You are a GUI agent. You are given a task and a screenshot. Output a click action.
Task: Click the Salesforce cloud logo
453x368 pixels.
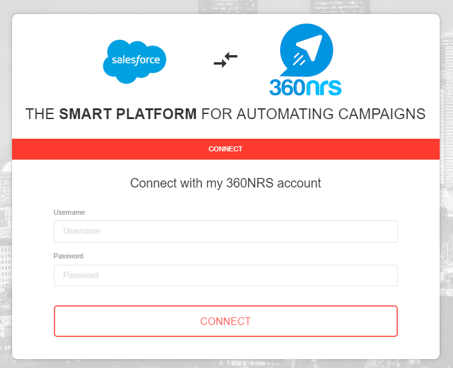[135, 61]
